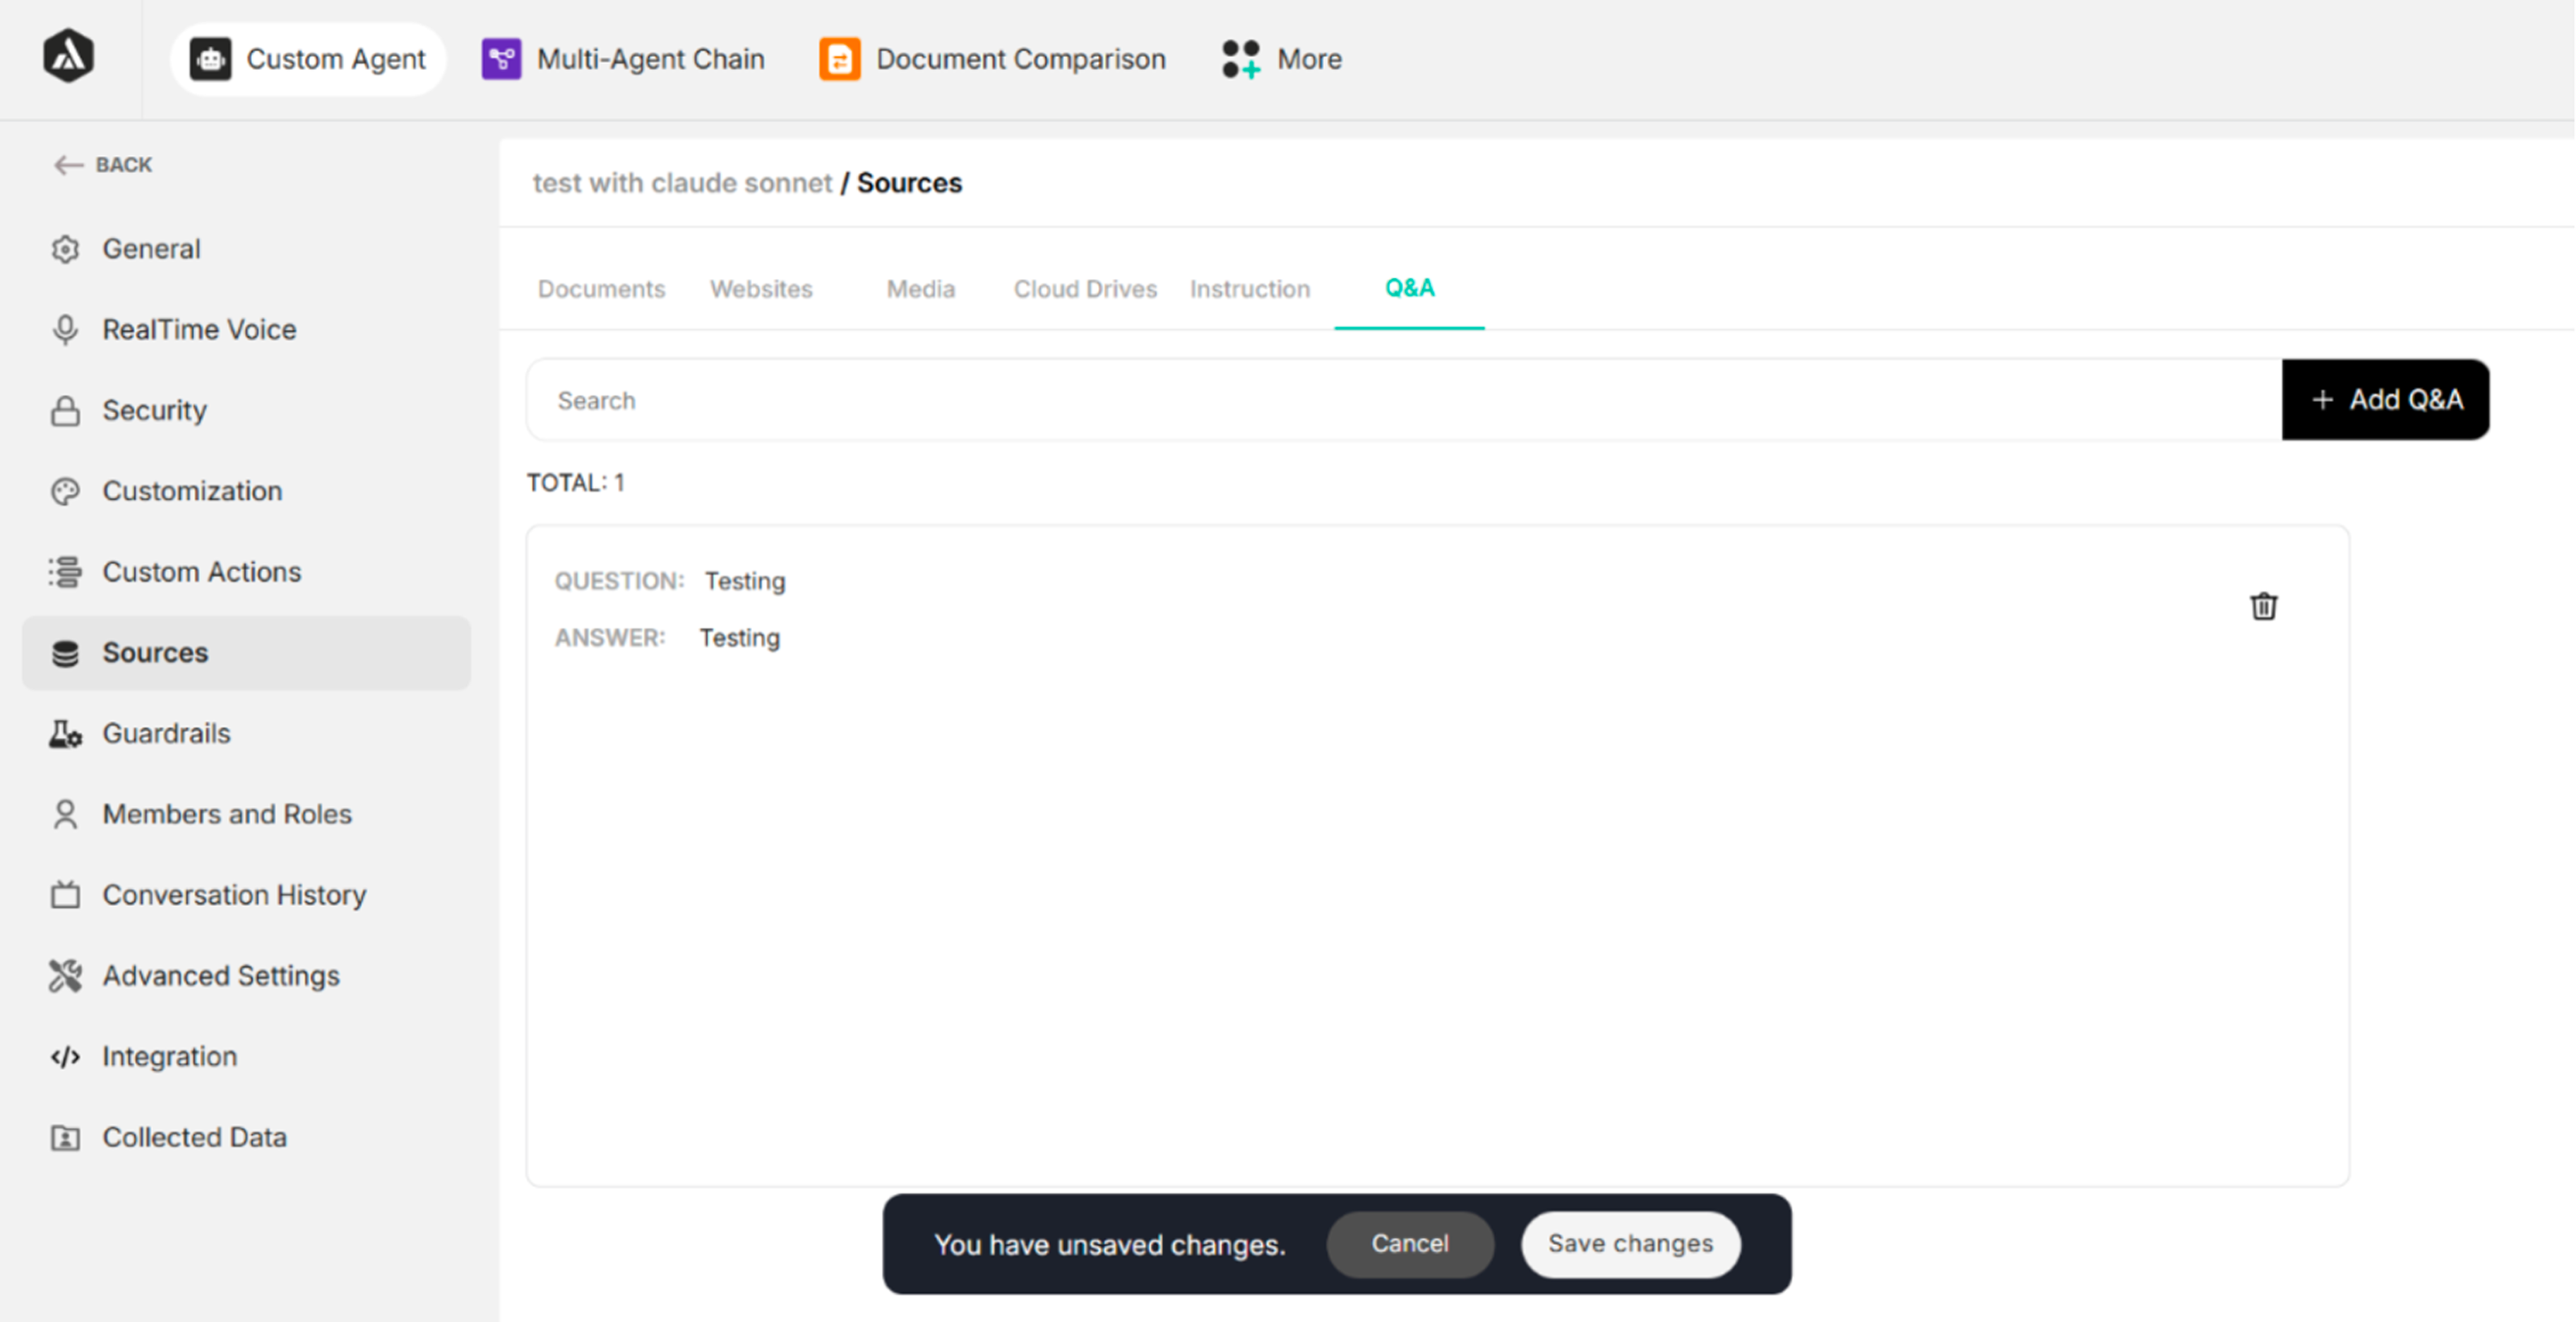Open the Cloud Drives tab

click(1085, 289)
